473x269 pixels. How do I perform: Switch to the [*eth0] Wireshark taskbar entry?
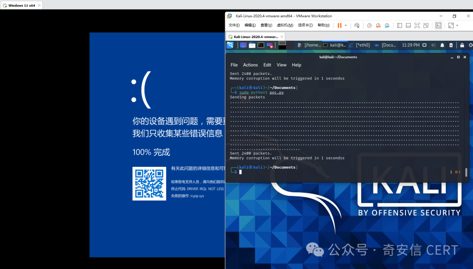[360, 45]
